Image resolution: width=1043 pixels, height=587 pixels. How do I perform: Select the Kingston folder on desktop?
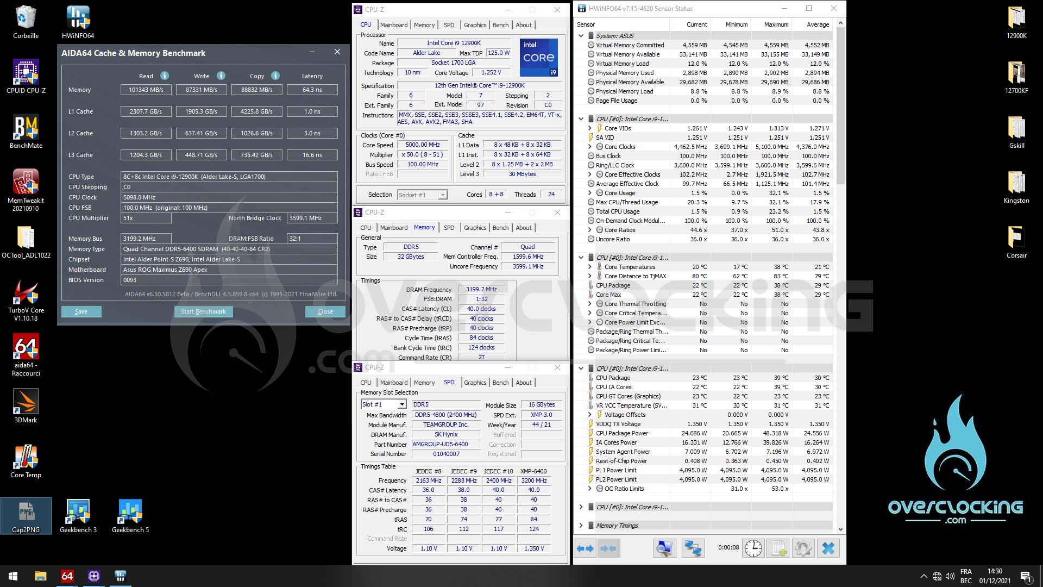(1016, 187)
